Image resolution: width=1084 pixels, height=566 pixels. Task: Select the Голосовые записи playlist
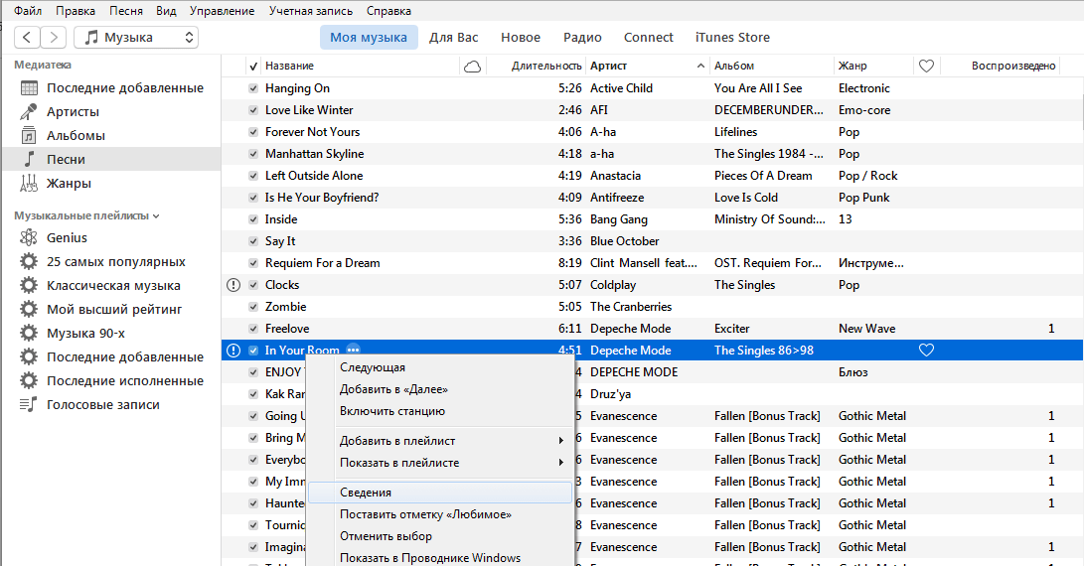click(103, 405)
